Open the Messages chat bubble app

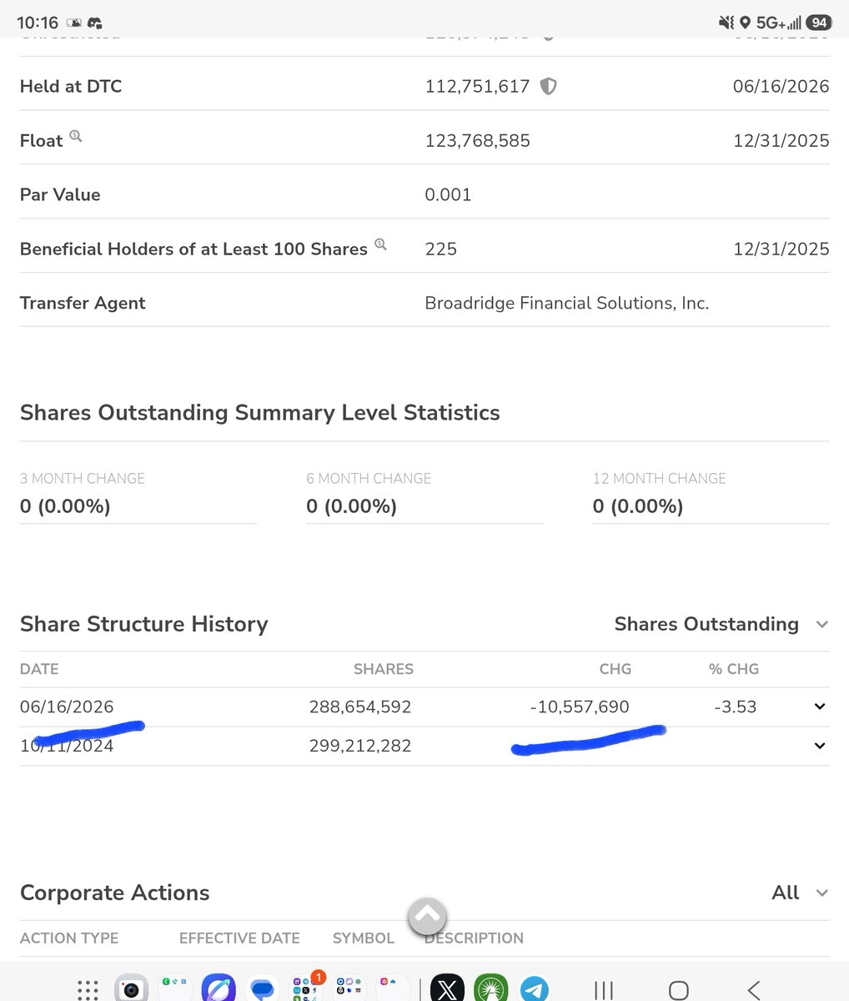tap(262, 989)
